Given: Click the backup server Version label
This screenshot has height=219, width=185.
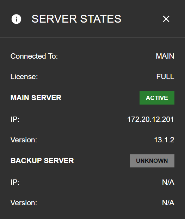Looking at the screenshot, I should [x=24, y=203].
